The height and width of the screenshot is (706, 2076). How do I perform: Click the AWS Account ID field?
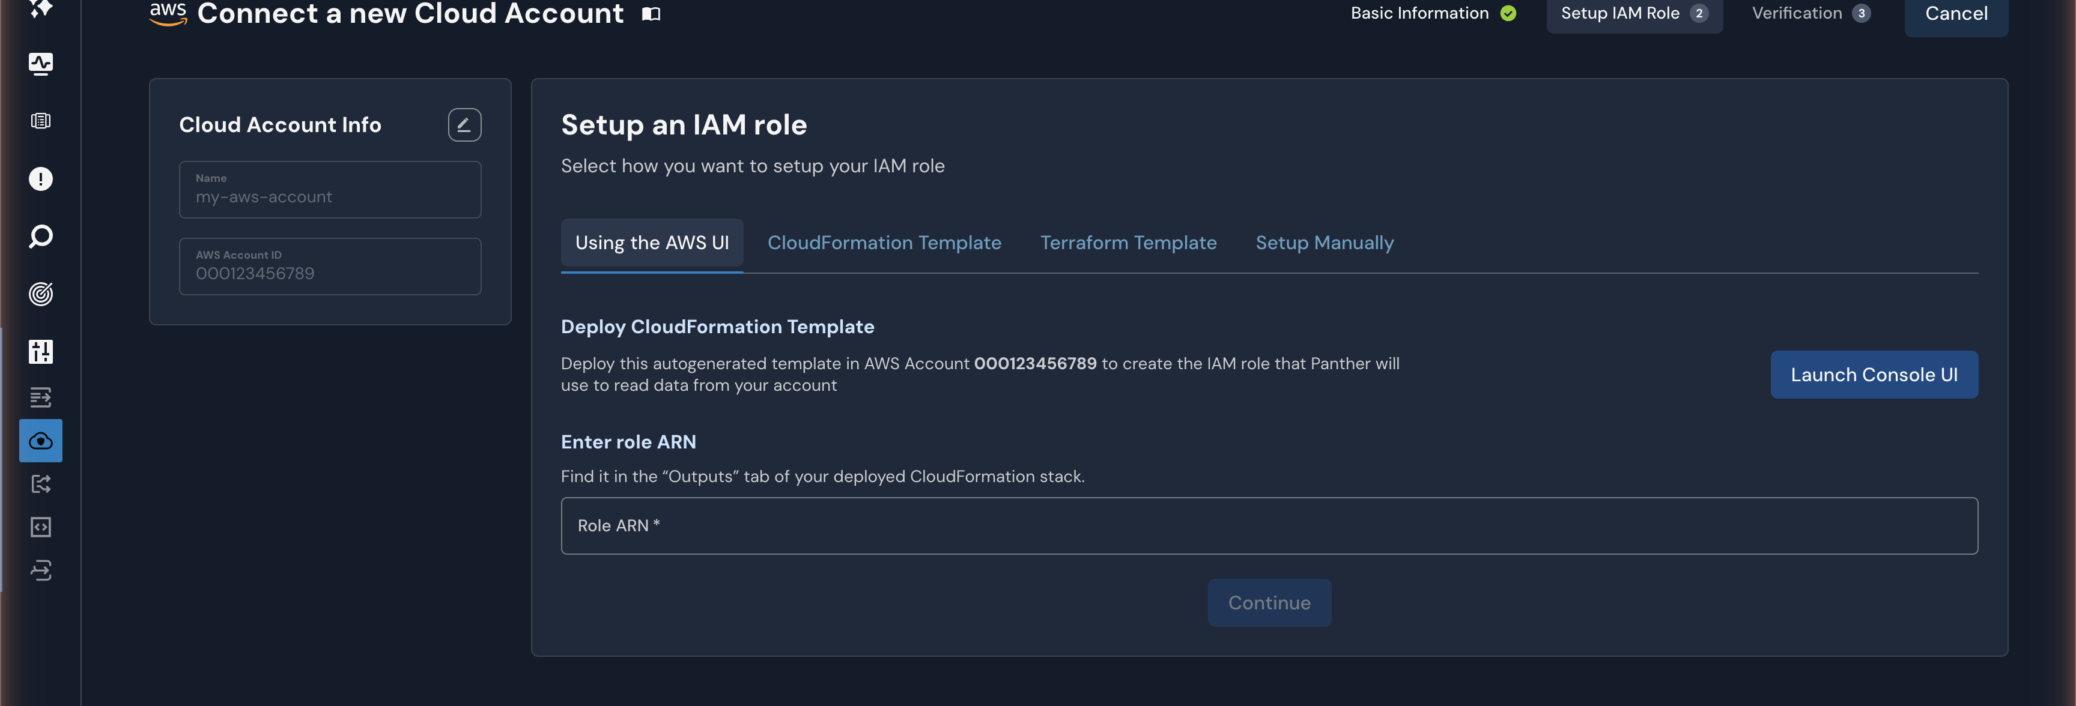[x=330, y=267]
